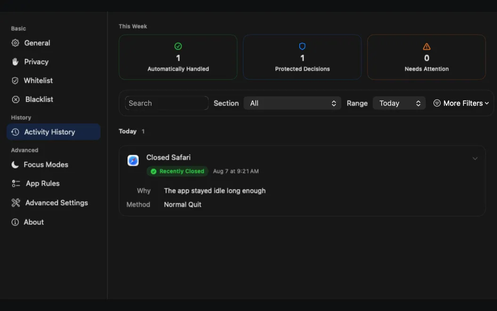Select the Protected Decisions summary card
The height and width of the screenshot is (311, 497).
tap(302, 57)
